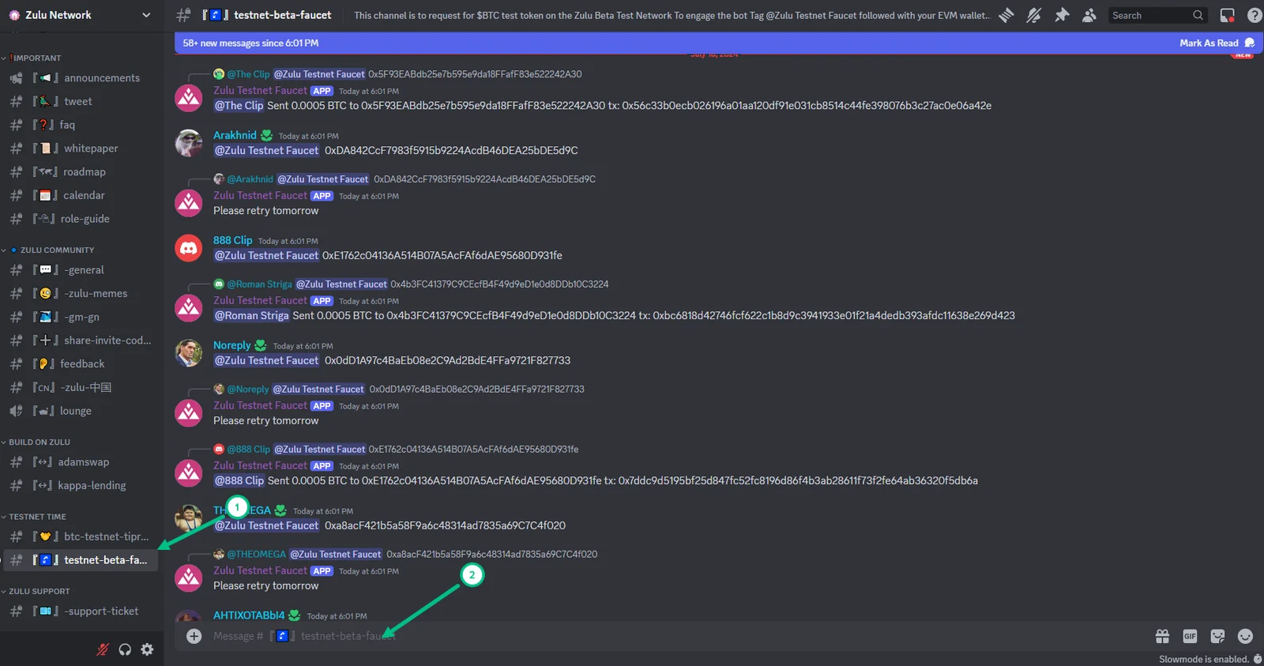Click the Arakhnid username
The width and height of the screenshot is (1264, 666).
click(x=235, y=135)
